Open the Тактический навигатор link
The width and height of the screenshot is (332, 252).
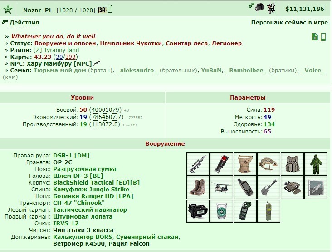(x=90, y=210)
